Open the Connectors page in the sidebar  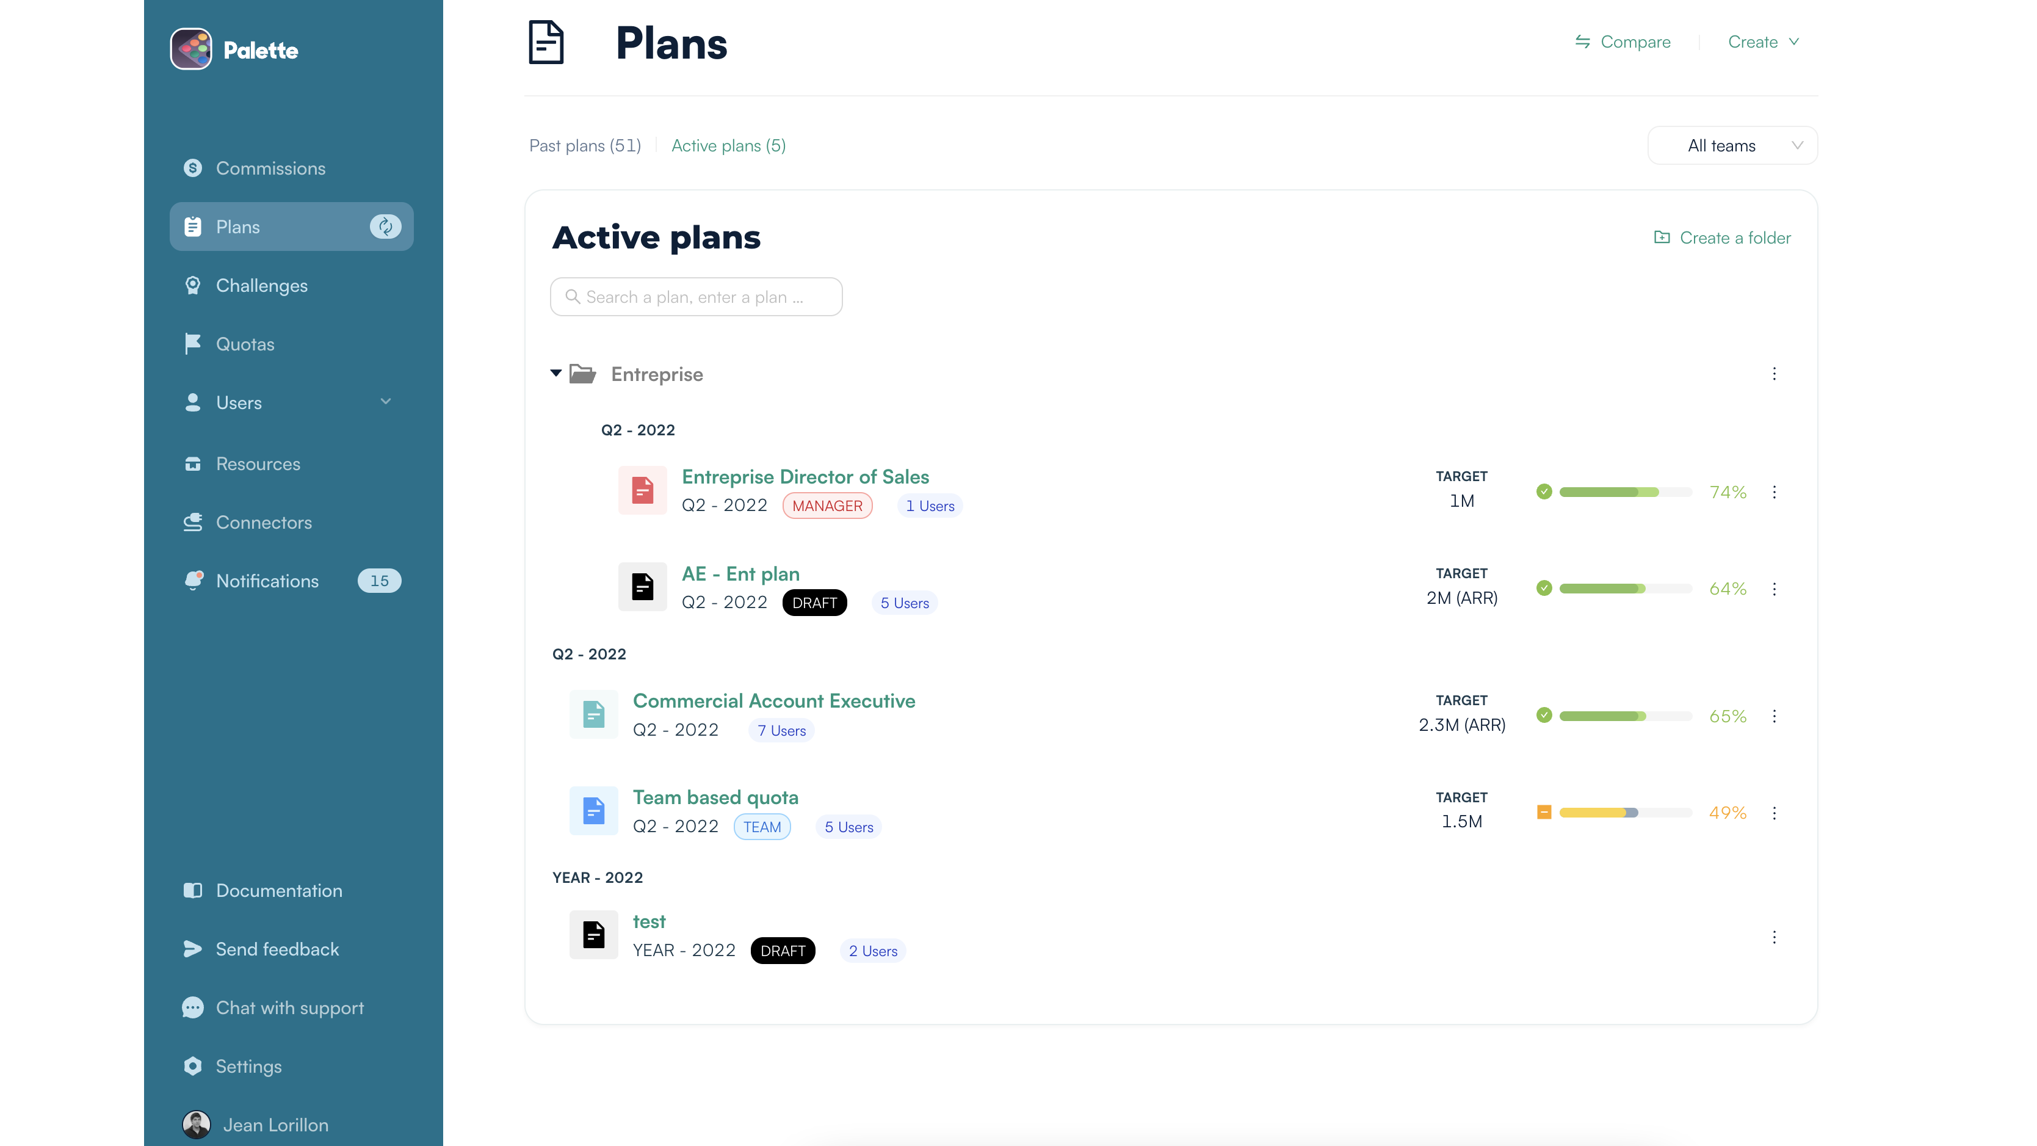tap(263, 522)
